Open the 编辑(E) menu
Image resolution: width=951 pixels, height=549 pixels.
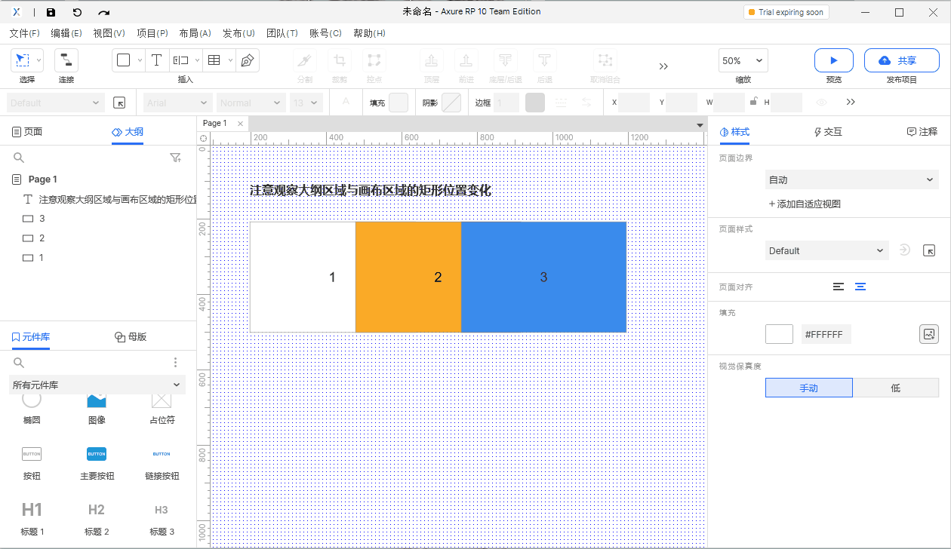(x=66, y=33)
